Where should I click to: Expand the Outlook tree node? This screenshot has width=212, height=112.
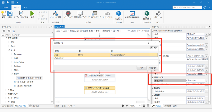click(x=12, y=66)
